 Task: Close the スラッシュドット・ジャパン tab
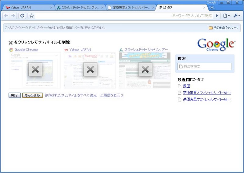[102, 8]
